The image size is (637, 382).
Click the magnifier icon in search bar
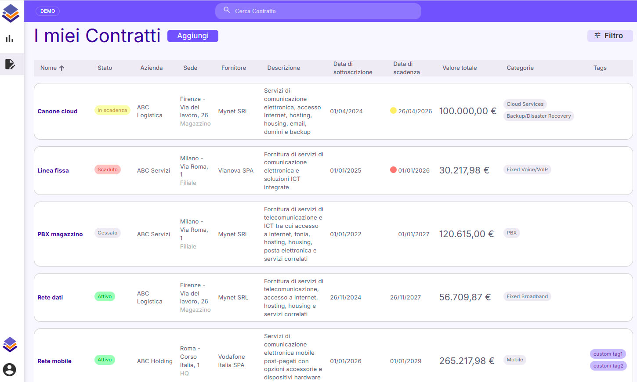pyautogui.click(x=227, y=10)
